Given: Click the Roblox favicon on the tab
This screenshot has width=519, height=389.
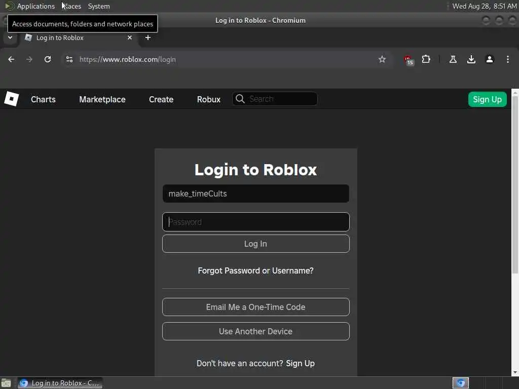Looking at the screenshot, I should click(x=28, y=37).
